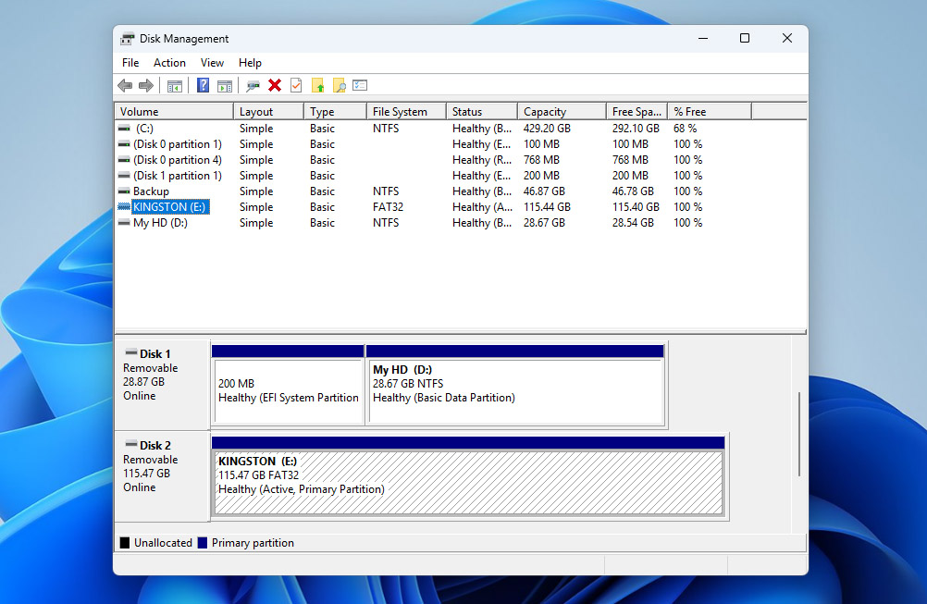The width and height of the screenshot is (927, 604).
Task: Select the KINGSTON (E:) volume row
Action: [168, 206]
